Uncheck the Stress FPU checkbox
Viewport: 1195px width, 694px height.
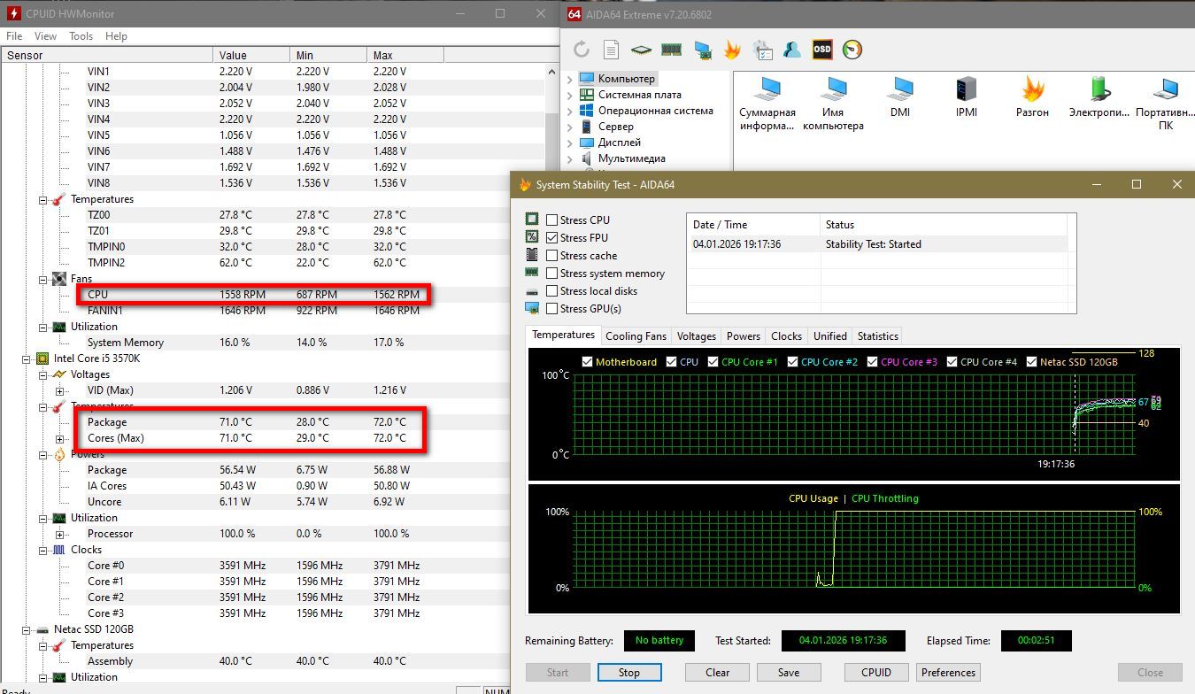click(552, 238)
